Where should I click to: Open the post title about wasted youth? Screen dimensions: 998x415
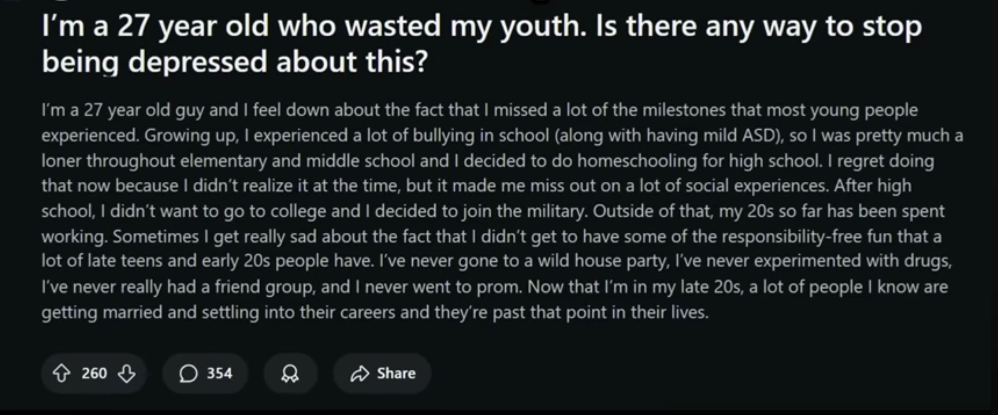[x=481, y=44]
